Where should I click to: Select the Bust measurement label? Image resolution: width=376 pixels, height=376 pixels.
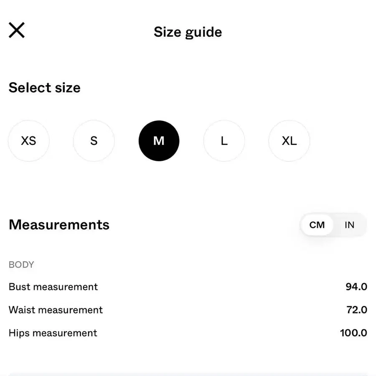coord(53,287)
